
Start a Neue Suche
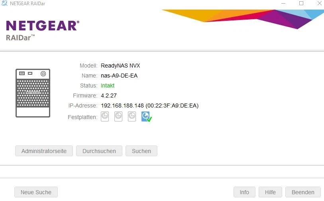click(36, 192)
